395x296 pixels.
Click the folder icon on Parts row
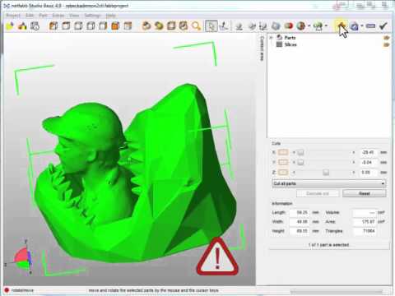pos(387,38)
